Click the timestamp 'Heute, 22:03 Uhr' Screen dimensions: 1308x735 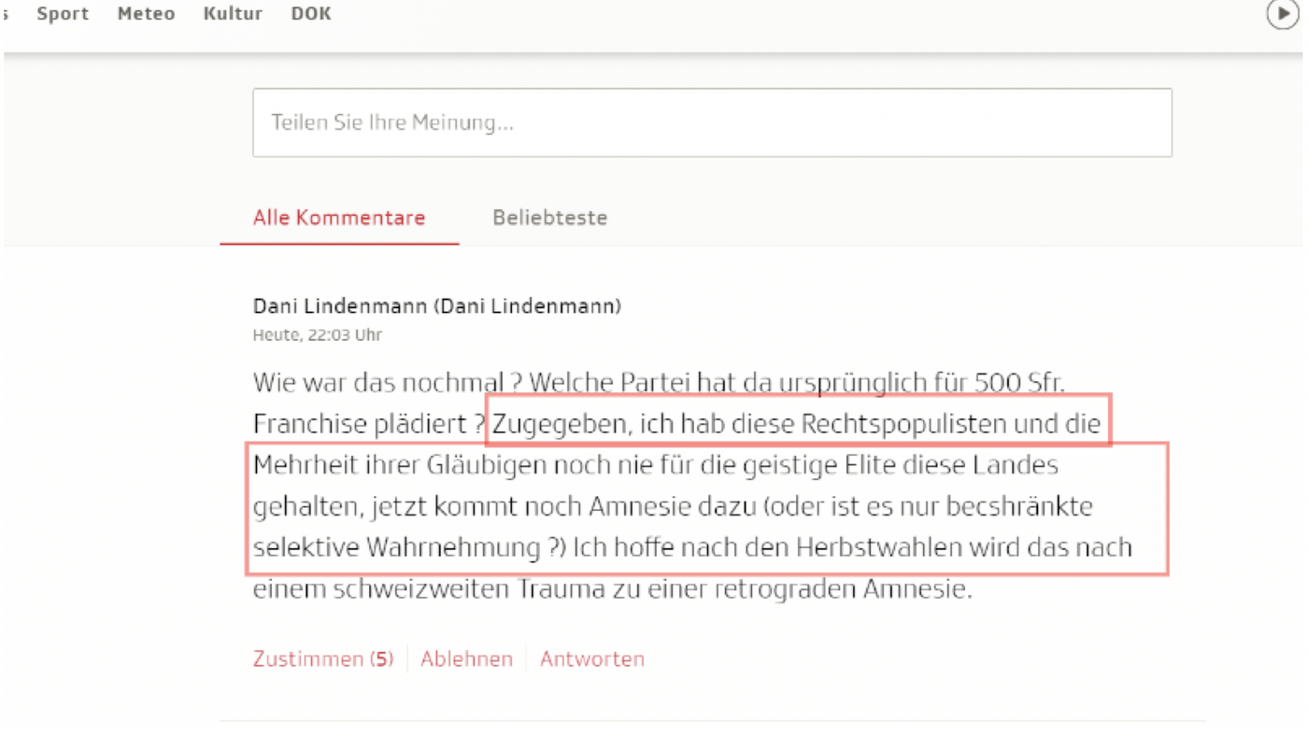pos(317,335)
